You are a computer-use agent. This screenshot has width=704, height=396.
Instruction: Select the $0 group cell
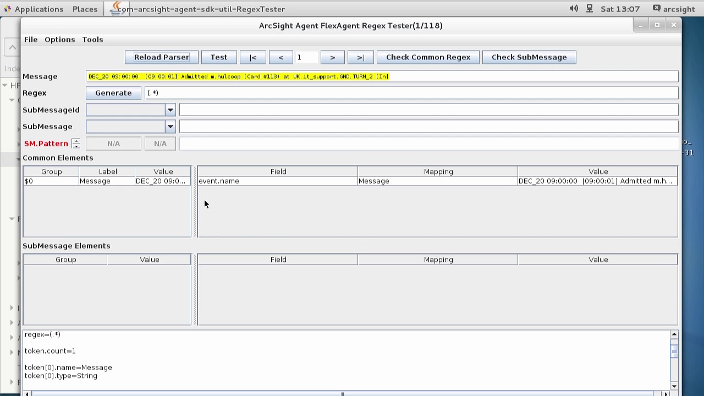(x=51, y=181)
